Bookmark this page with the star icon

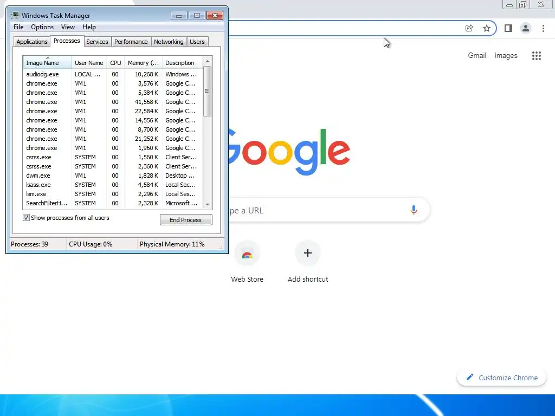(x=487, y=28)
